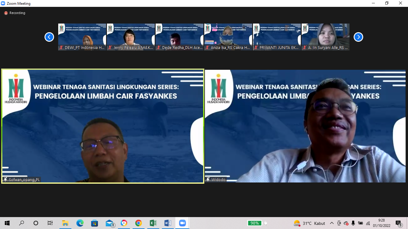Select Aniza Ika_RS Cakra participant thumbnail
The width and height of the screenshot is (408, 229).
tap(228, 37)
